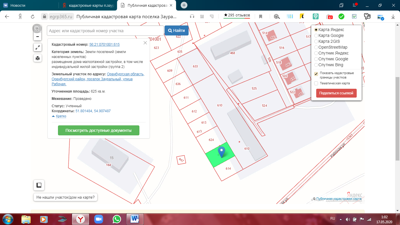
Task: Select the Публичная кадастровая карта tab
Action: pyautogui.click(x=147, y=5)
